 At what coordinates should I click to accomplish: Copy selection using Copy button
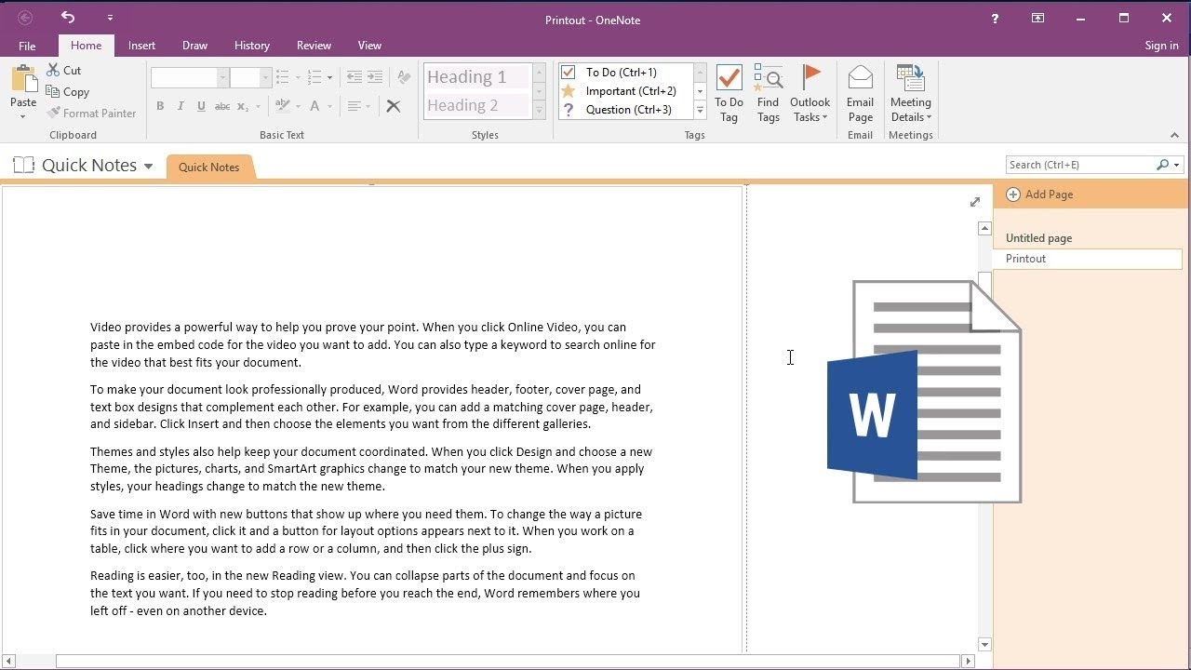(x=67, y=92)
